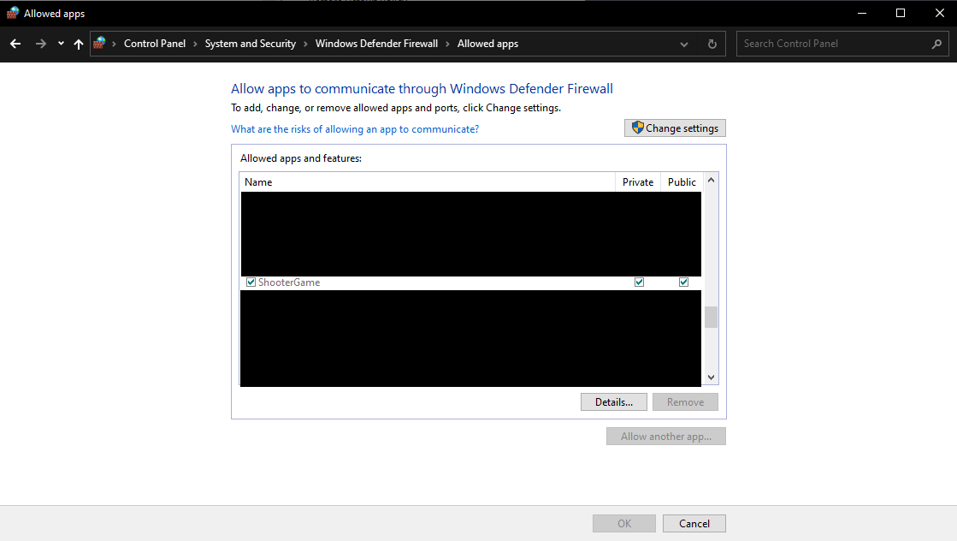
Task: Toggle the ShooterGame enabled checkbox
Action: [x=251, y=282]
